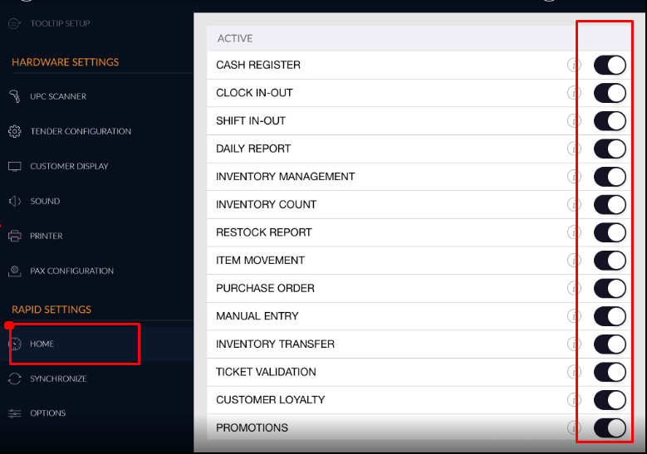Click the Printer icon in sidebar
647x454 pixels.
(14, 236)
